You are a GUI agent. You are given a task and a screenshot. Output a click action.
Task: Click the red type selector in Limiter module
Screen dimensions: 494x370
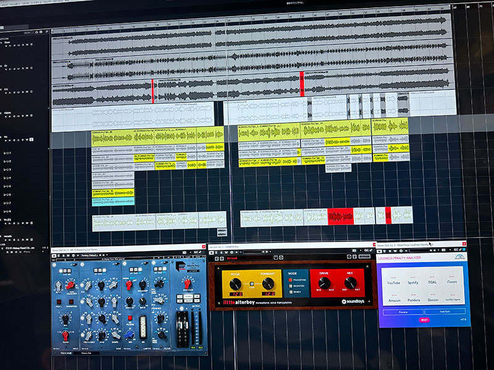point(129,285)
